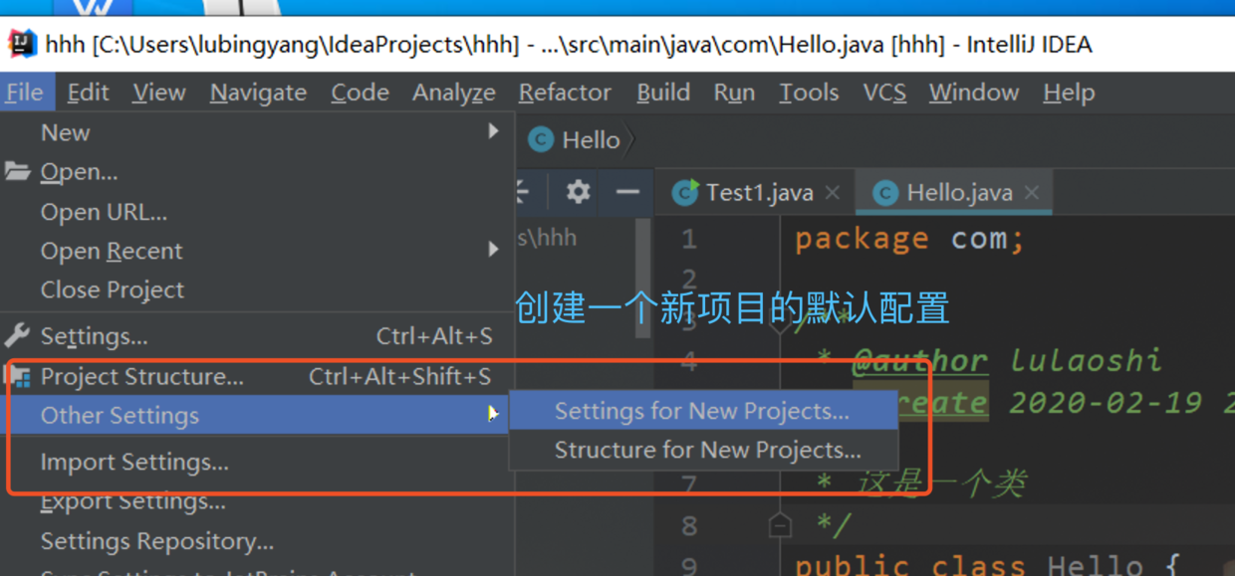The height and width of the screenshot is (576, 1235).
Task: Open the Tools menu
Action: point(809,93)
